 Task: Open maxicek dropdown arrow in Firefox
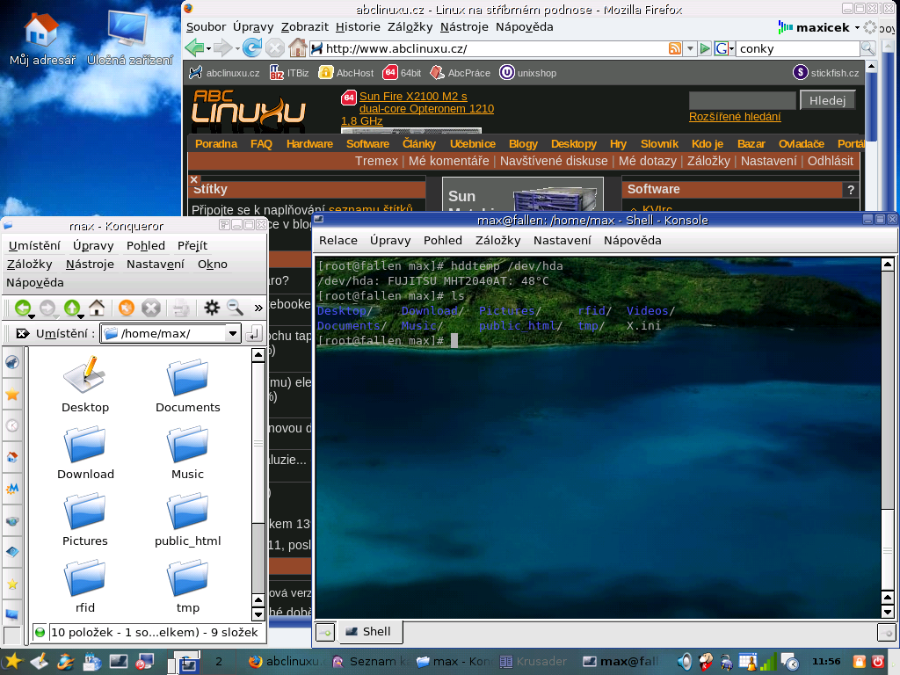[857, 27]
